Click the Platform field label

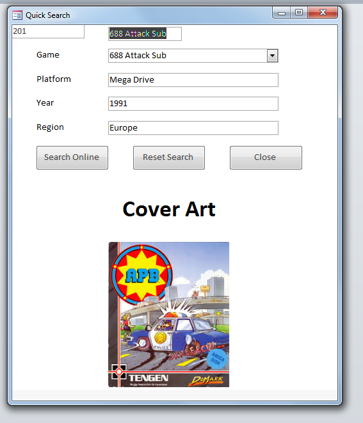pos(54,79)
